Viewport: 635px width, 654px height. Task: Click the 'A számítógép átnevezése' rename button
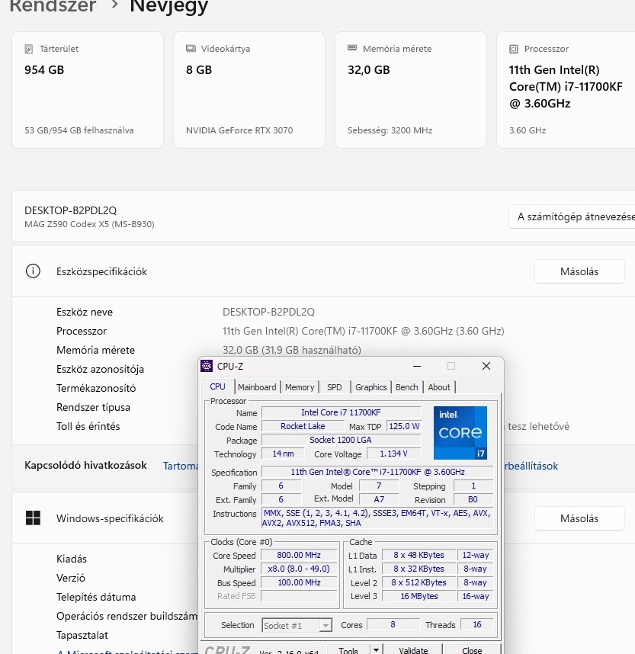point(572,216)
